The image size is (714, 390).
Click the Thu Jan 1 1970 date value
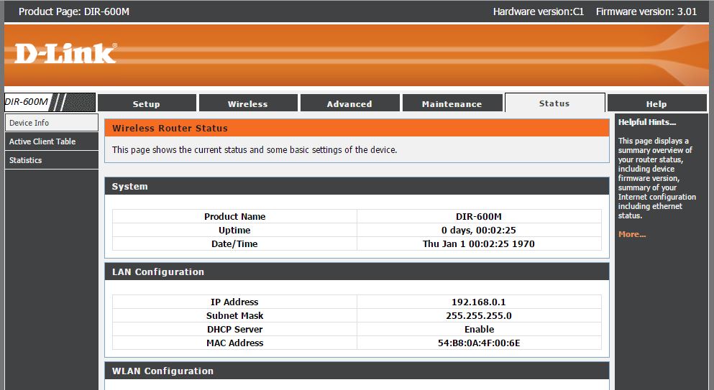pos(479,243)
